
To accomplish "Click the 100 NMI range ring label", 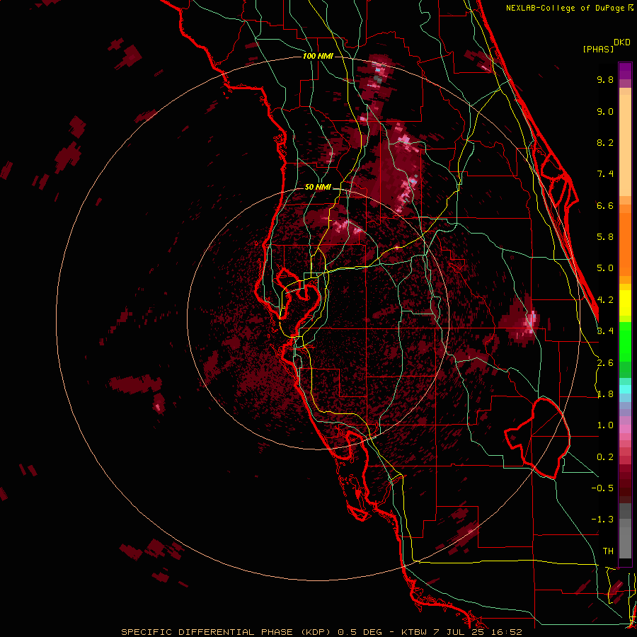I will pyautogui.click(x=318, y=56).
